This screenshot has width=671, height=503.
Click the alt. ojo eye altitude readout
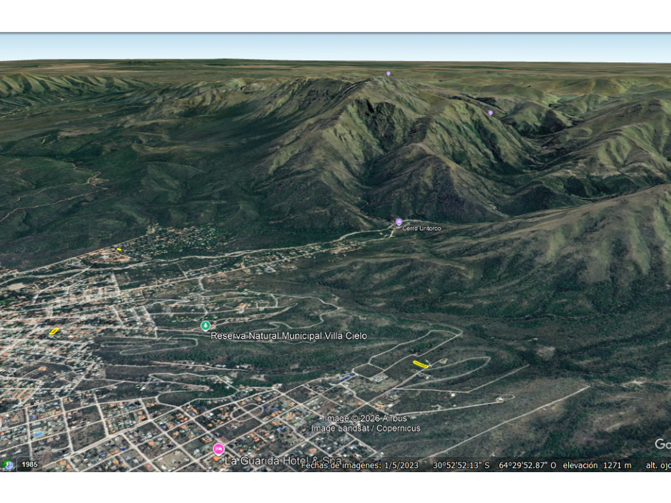pyautogui.click(x=658, y=465)
